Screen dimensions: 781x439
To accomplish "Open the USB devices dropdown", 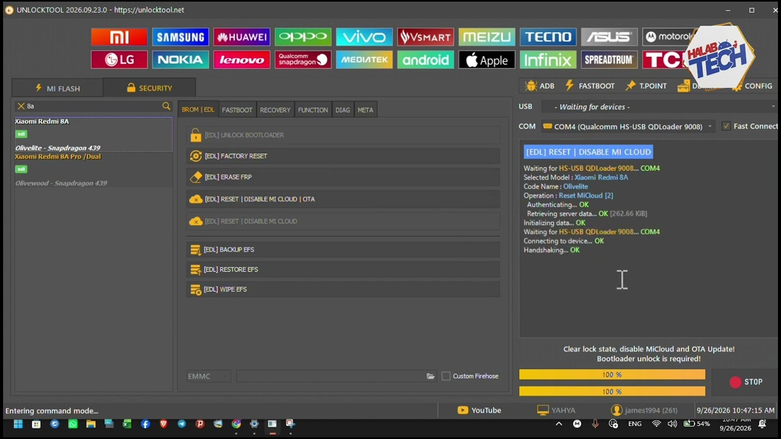I will (x=659, y=107).
